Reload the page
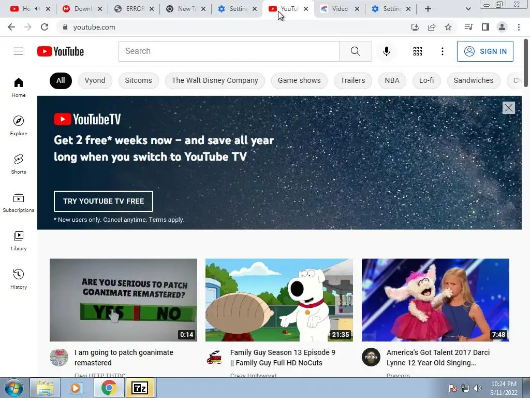The width and height of the screenshot is (530, 398). click(45, 27)
